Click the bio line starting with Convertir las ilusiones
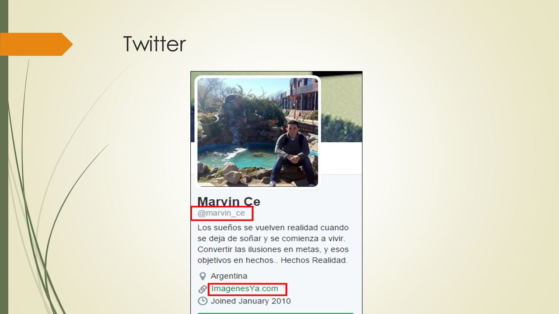The width and height of the screenshot is (559, 314). pos(273,249)
